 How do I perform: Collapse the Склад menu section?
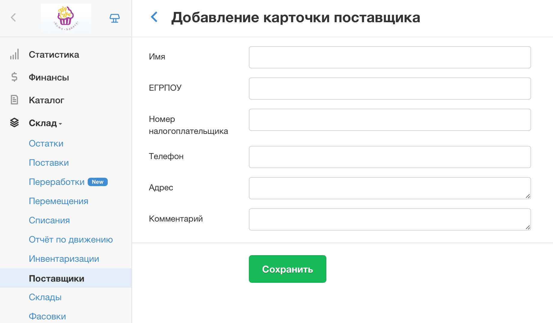tap(46, 123)
